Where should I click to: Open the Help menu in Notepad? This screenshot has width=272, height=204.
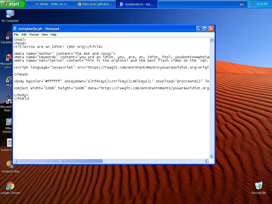(x=54, y=35)
